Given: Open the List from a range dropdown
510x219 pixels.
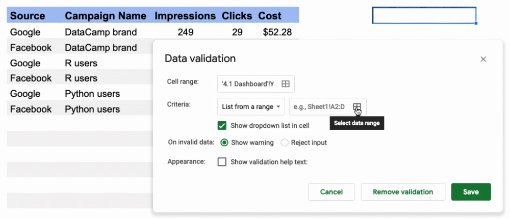Looking at the screenshot, I should (x=251, y=106).
